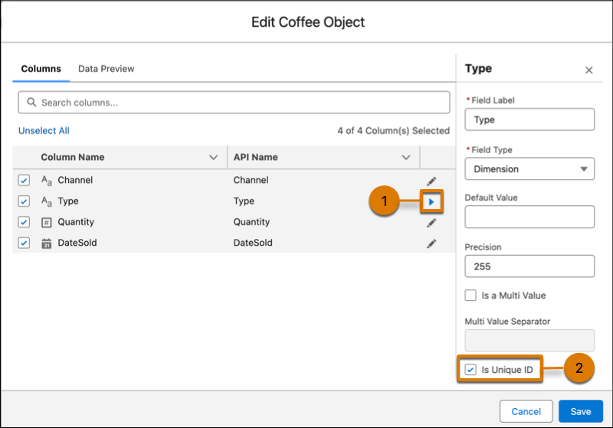Click the Channel column name text

[75, 180]
